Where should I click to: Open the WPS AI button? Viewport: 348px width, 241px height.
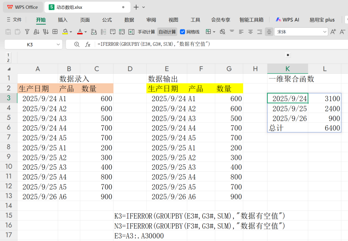288,20
